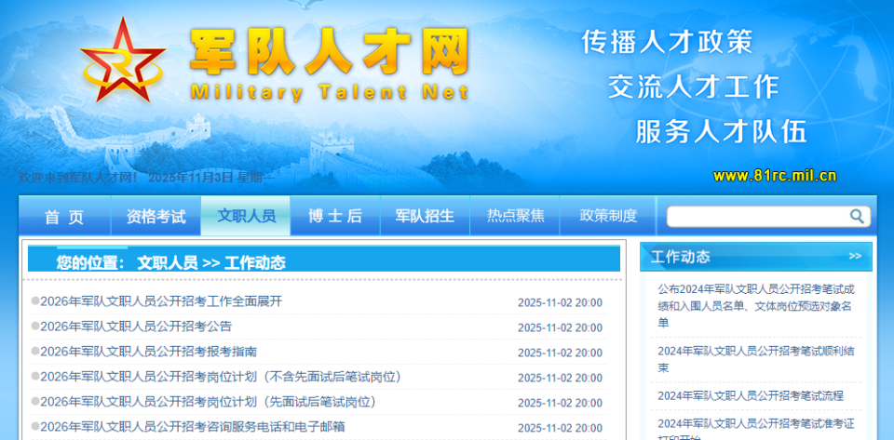This screenshot has height=440, width=894.
Task: Open sidebar link 2024年军队文职人员公开招考笔试顺利结束
Action: pos(756,359)
